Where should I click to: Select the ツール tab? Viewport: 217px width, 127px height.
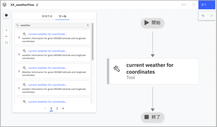coord(62,16)
